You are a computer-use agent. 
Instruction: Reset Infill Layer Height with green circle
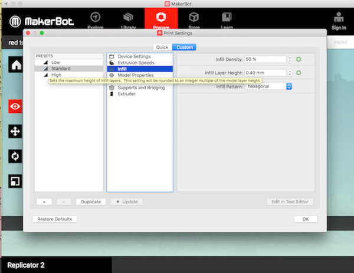pos(299,73)
